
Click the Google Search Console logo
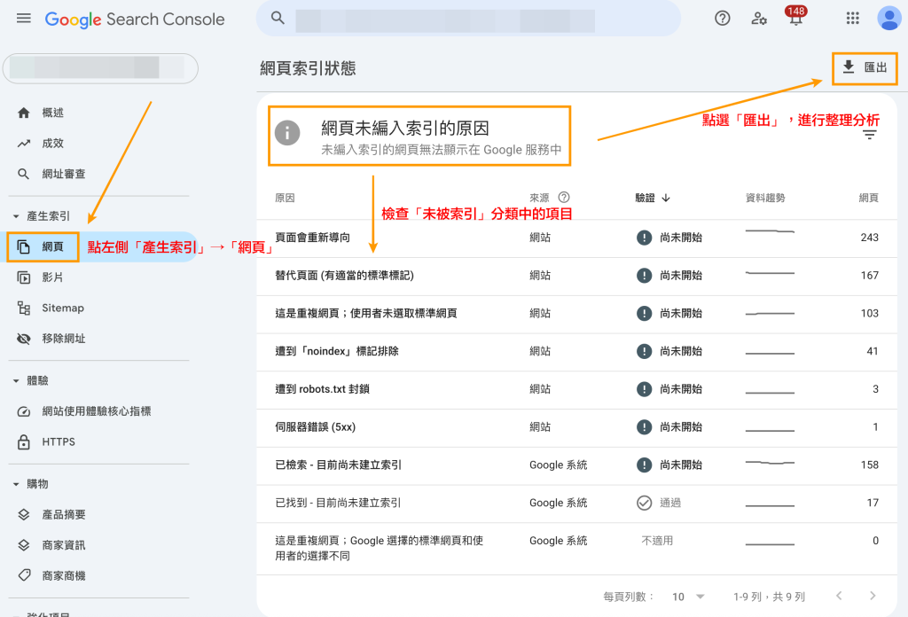click(135, 20)
